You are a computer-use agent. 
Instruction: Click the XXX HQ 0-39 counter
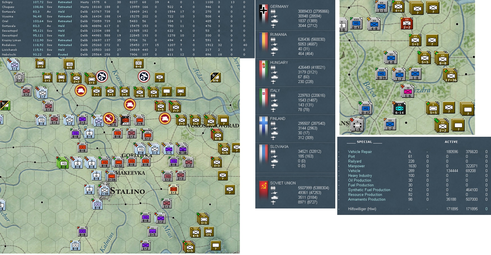coord(382,74)
